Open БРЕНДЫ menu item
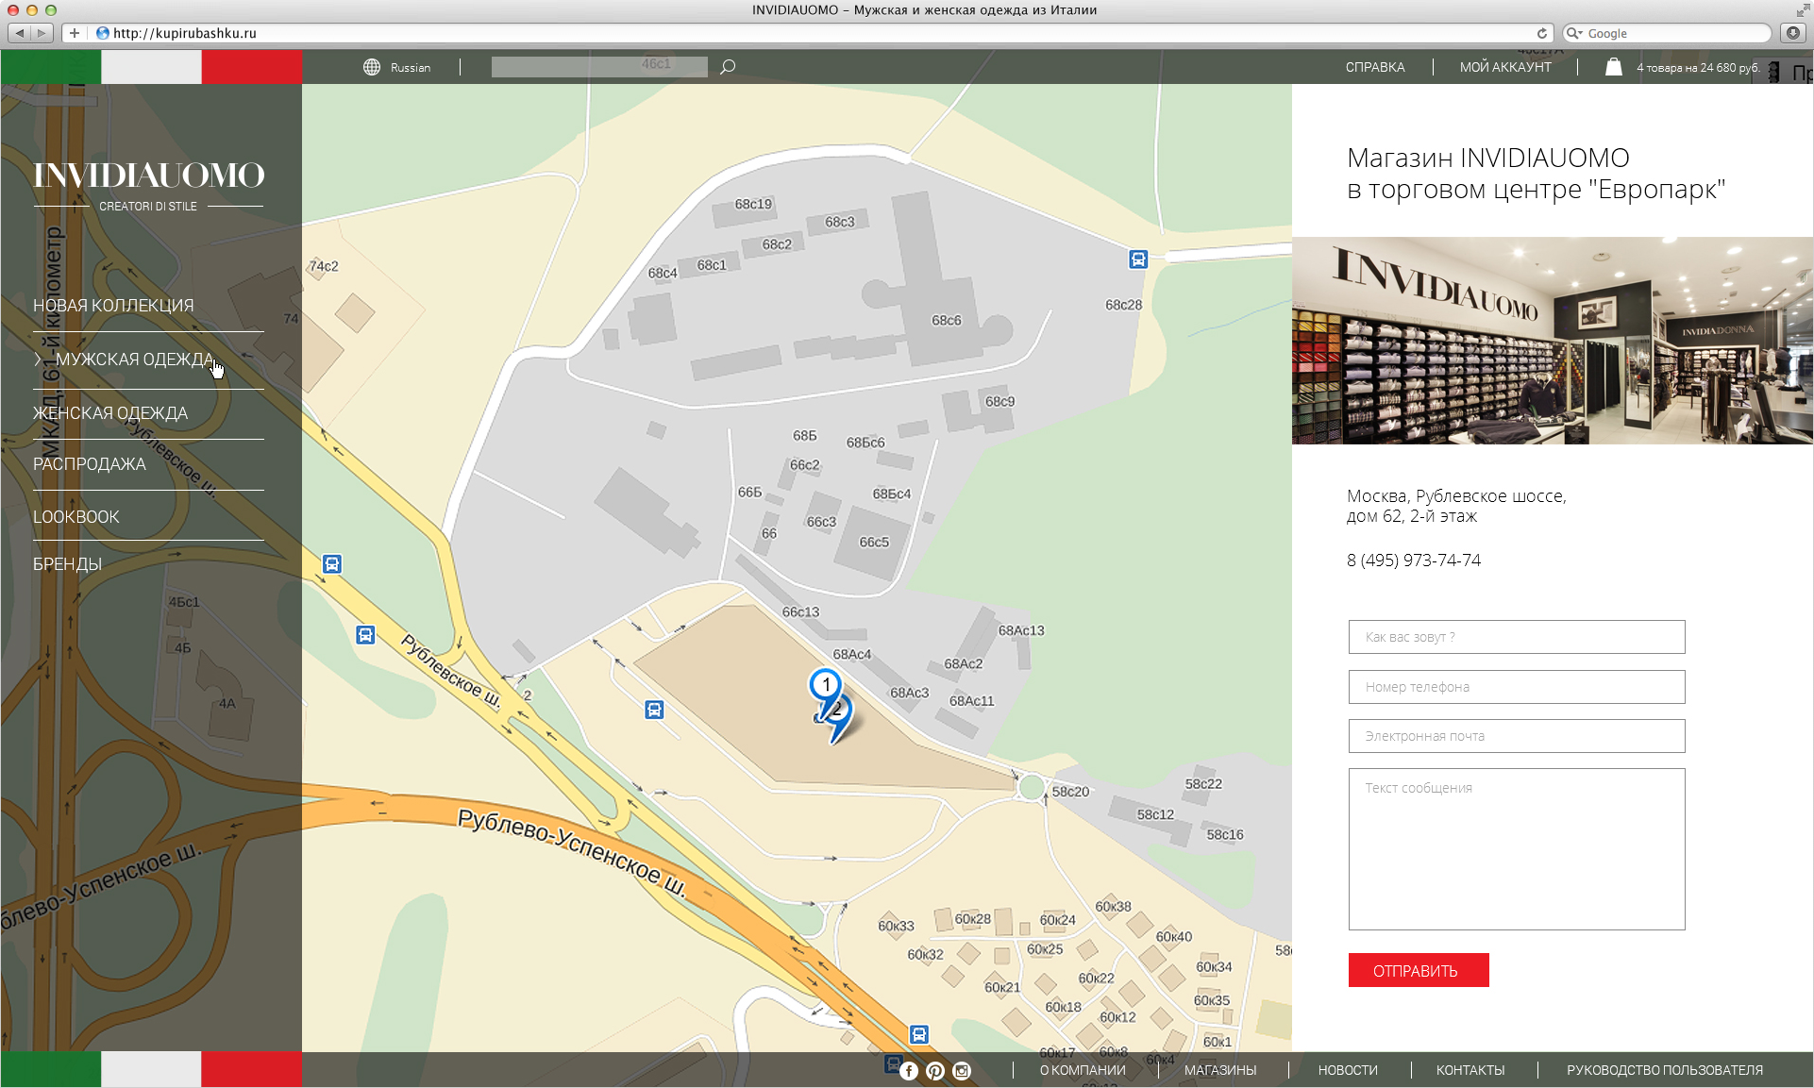The height and width of the screenshot is (1088, 1814). click(67, 564)
